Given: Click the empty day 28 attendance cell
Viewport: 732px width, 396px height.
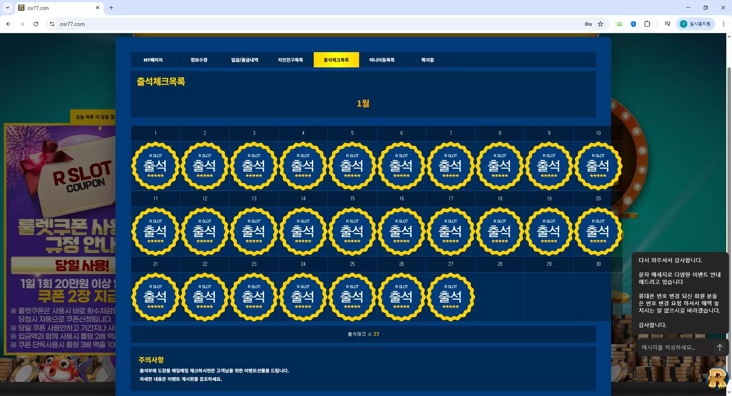Looking at the screenshot, I should click(x=500, y=297).
